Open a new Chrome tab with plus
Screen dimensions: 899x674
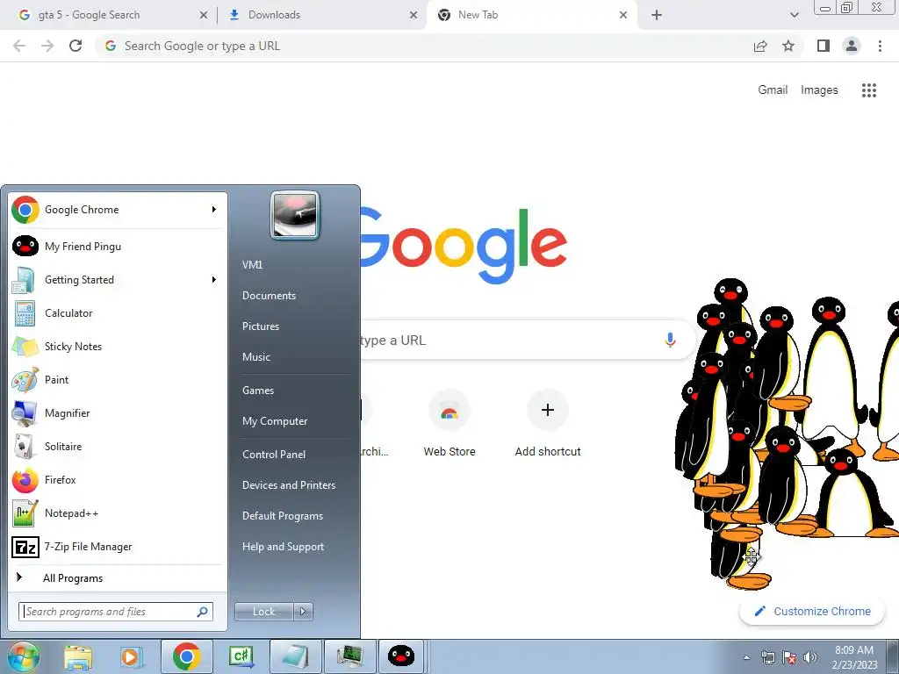[657, 16]
